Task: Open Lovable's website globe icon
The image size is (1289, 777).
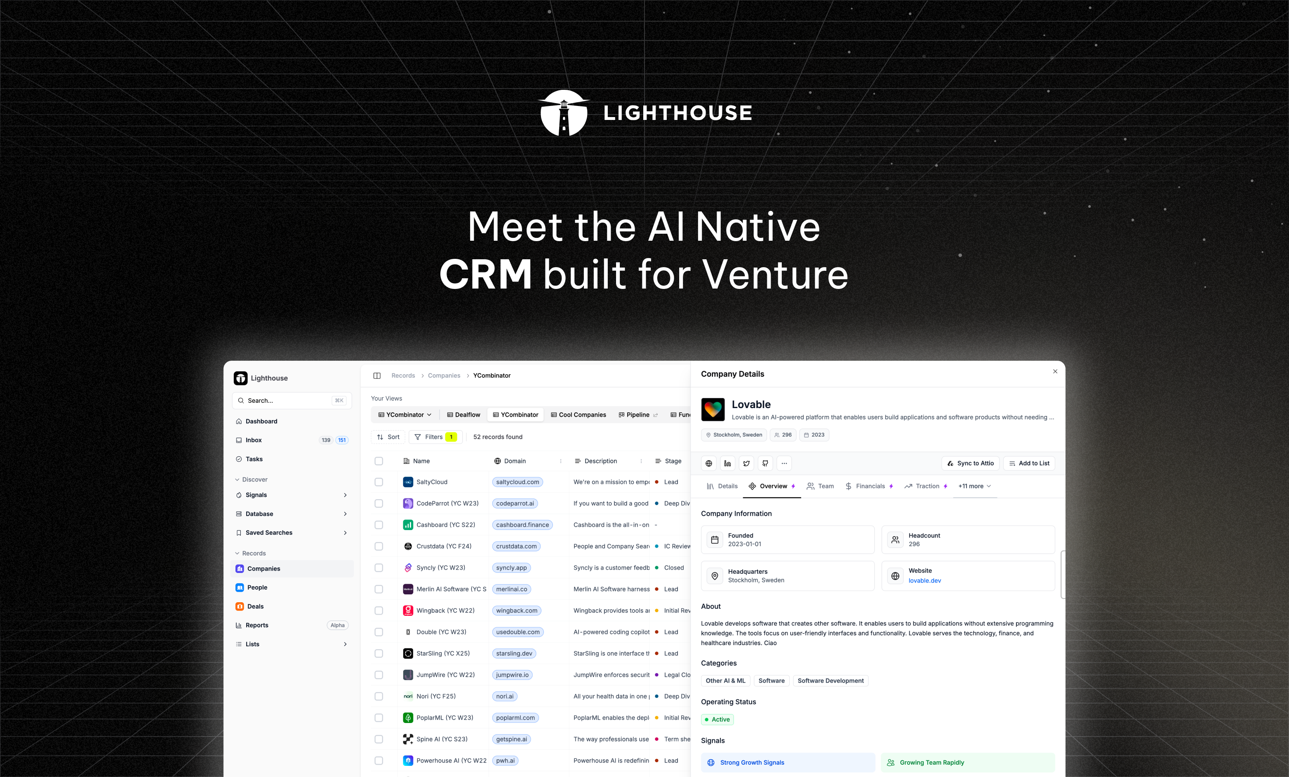Action: coord(708,463)
